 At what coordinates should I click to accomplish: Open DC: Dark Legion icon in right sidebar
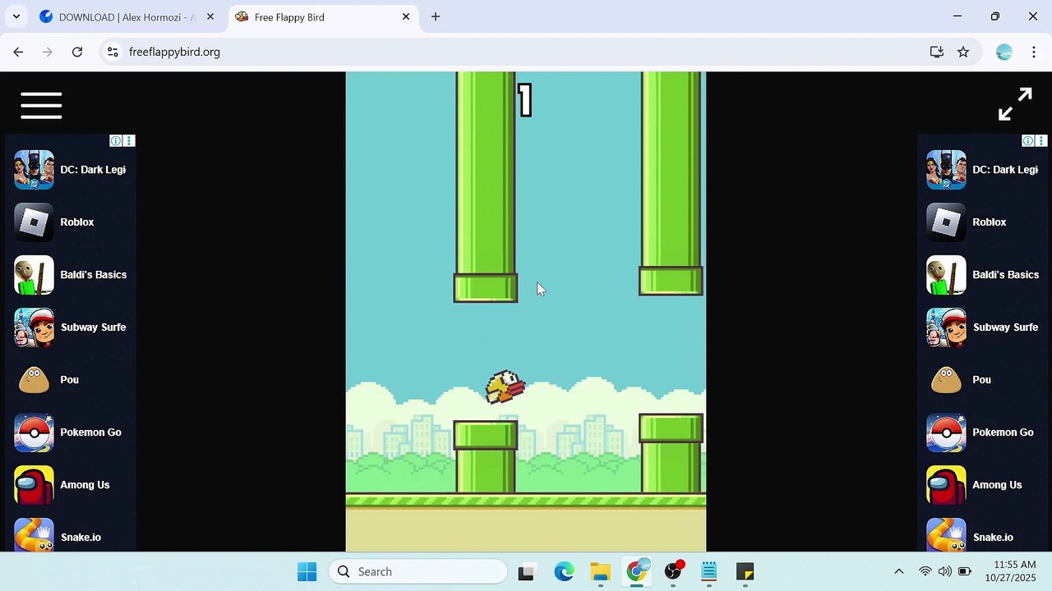946,169
